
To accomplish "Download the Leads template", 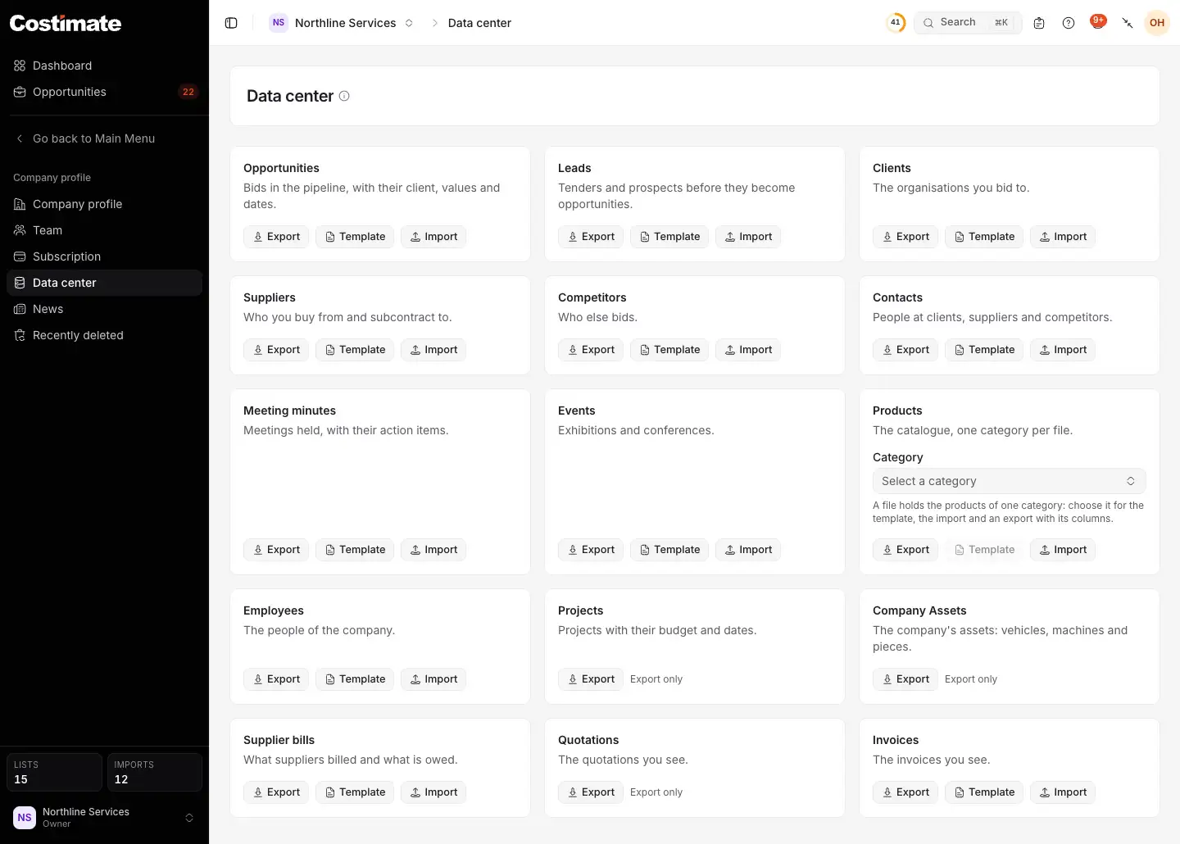I will click(x=669, y=237).
